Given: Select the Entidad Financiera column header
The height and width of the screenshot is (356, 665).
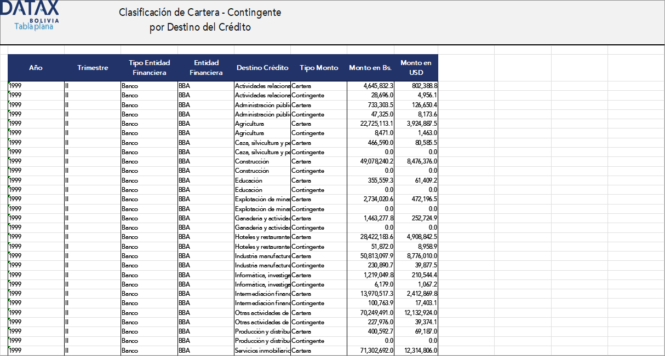Looking at the screenshot, I should (x=206, y=68).
